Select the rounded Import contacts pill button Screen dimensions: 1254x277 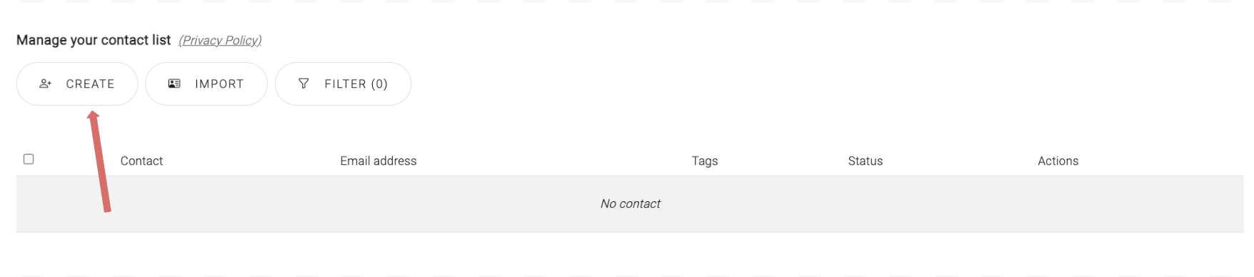pyautogui.click(x=206, y=84)
